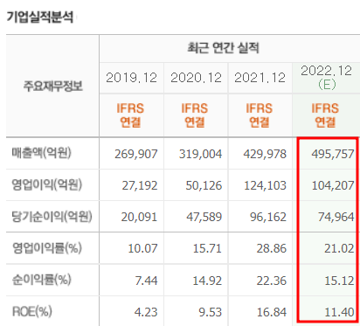Select the 2021.12 column header
360x326 pixels.
260,78
